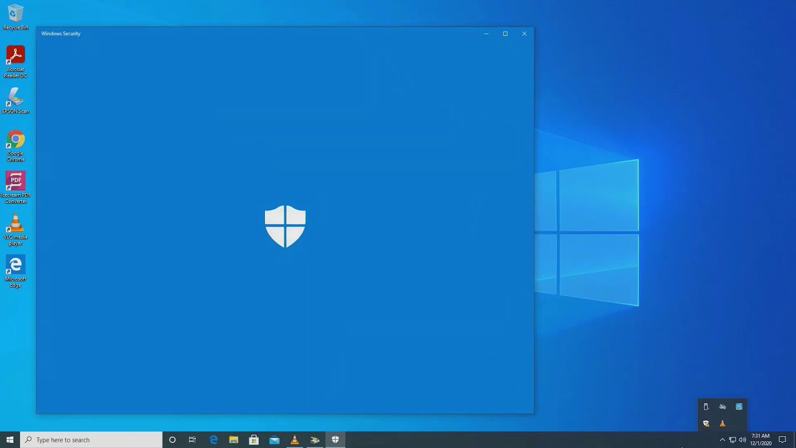Click the Windows Security warning tray icon
The width and height of the screenshot is (796, 448).
[x=706, y=423]
